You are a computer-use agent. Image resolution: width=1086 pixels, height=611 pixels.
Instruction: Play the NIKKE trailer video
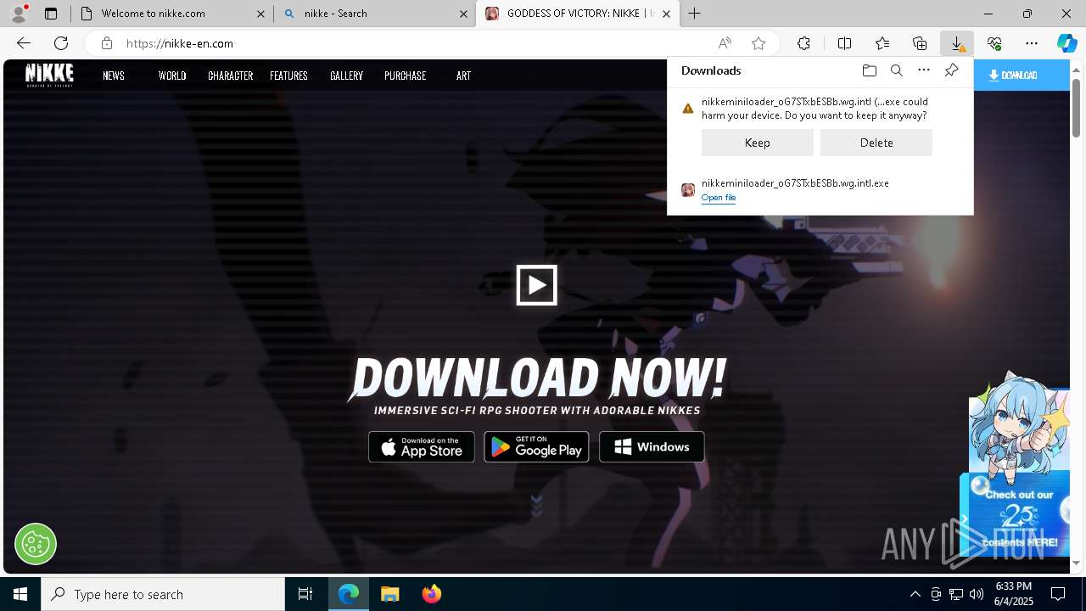coord(537,285)
